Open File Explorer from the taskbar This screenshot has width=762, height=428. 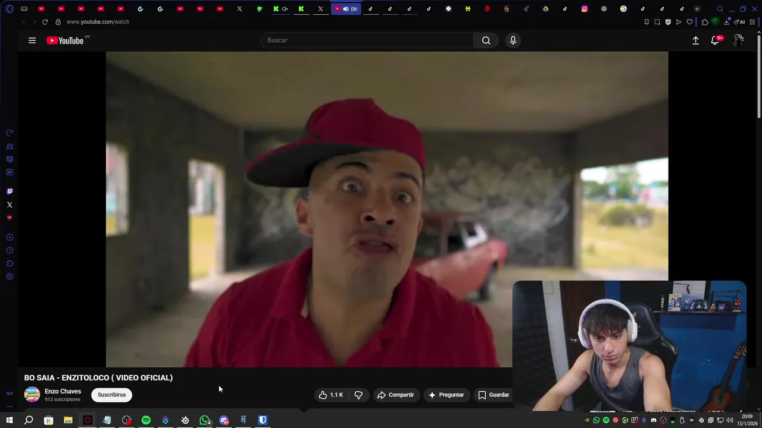[x=68, y=420]
